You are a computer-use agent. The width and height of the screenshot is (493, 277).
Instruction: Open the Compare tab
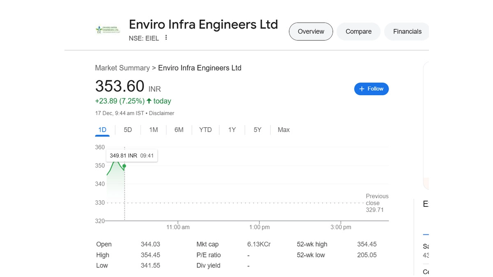(x=359, y=32)
